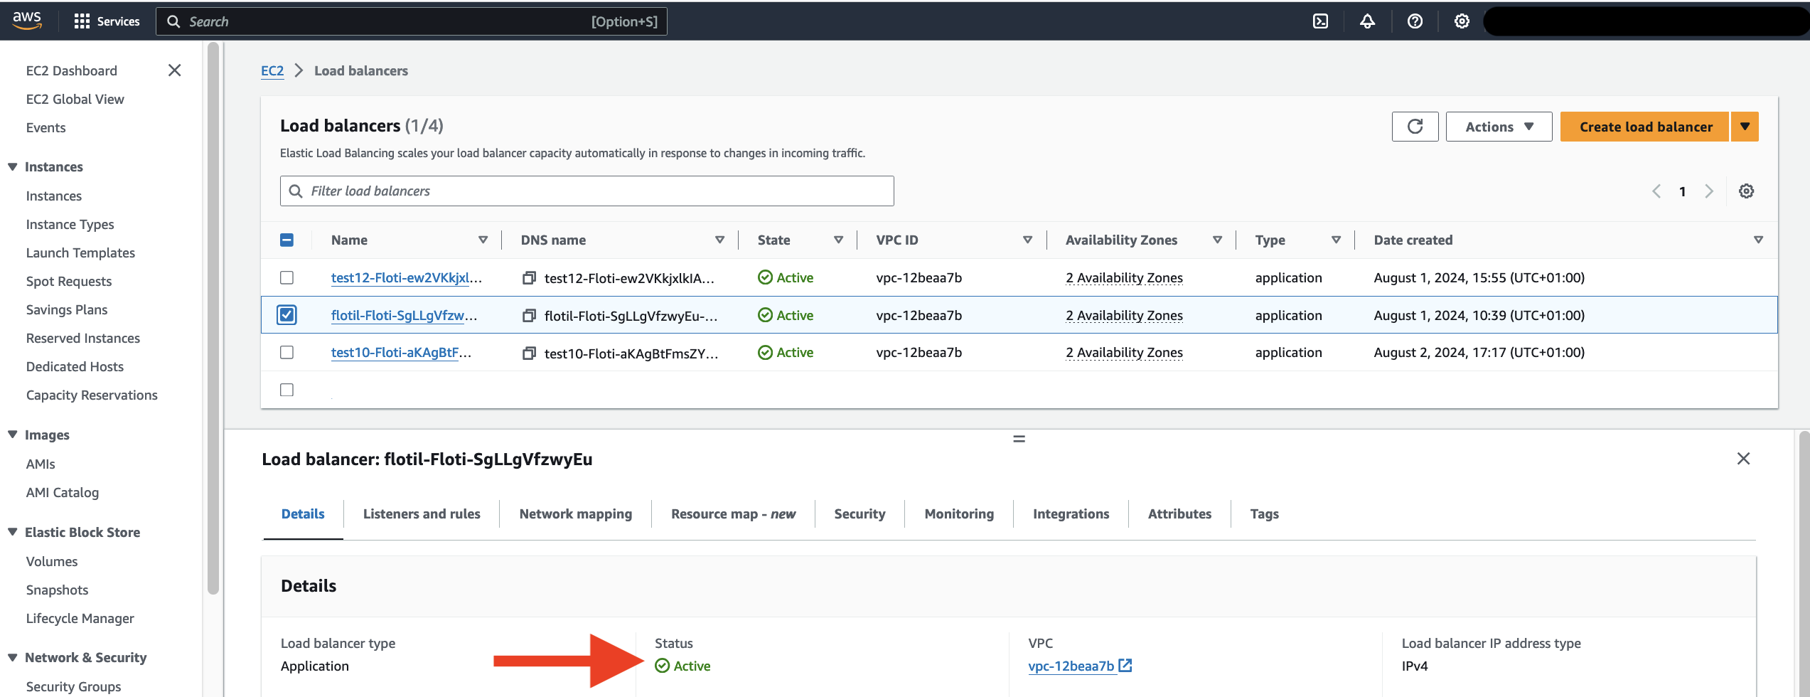Screen dimensions: 1810x697
Task: Open the Monitoring tab
Action: (959, 514)
